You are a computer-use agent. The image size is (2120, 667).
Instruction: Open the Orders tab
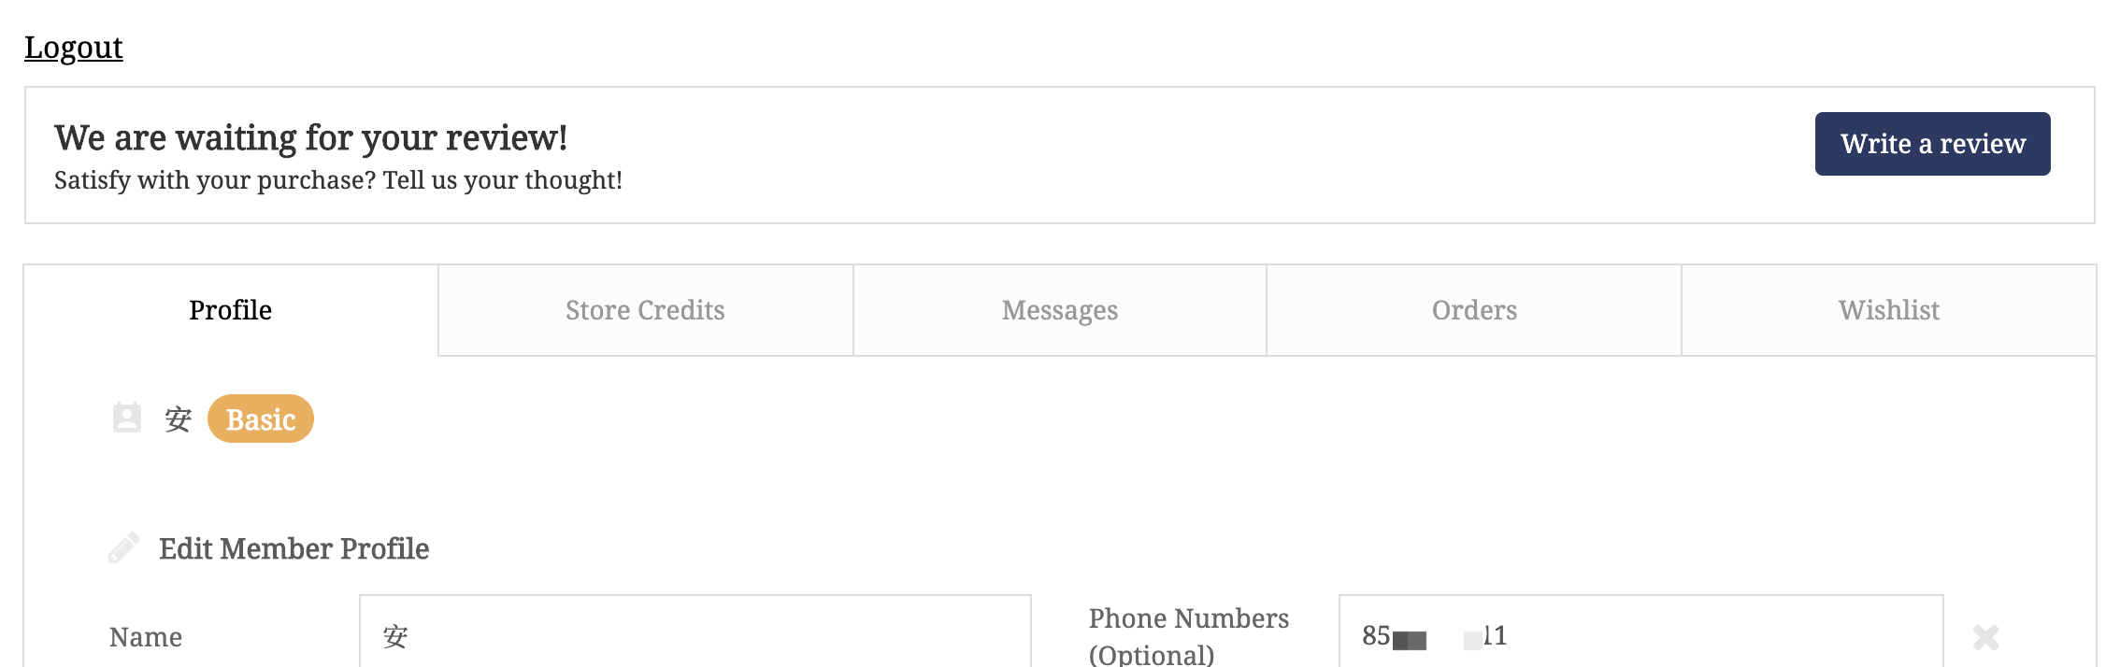pyautogui.click(x=1474, y=310)
